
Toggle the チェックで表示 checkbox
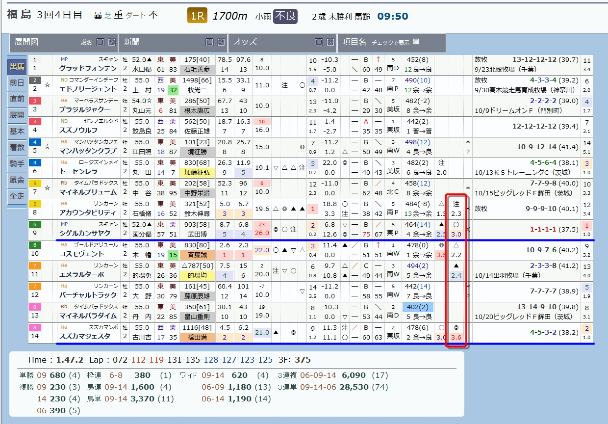tap(416, 42)
